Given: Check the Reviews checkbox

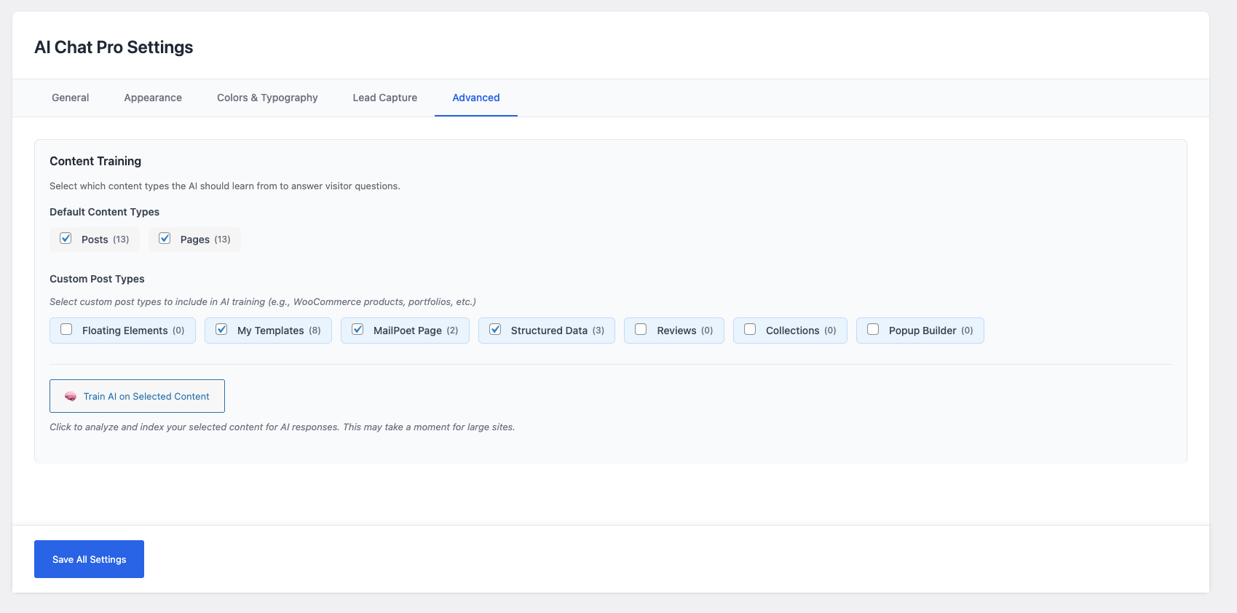Looking at the screenshot, I should [641, 329].
